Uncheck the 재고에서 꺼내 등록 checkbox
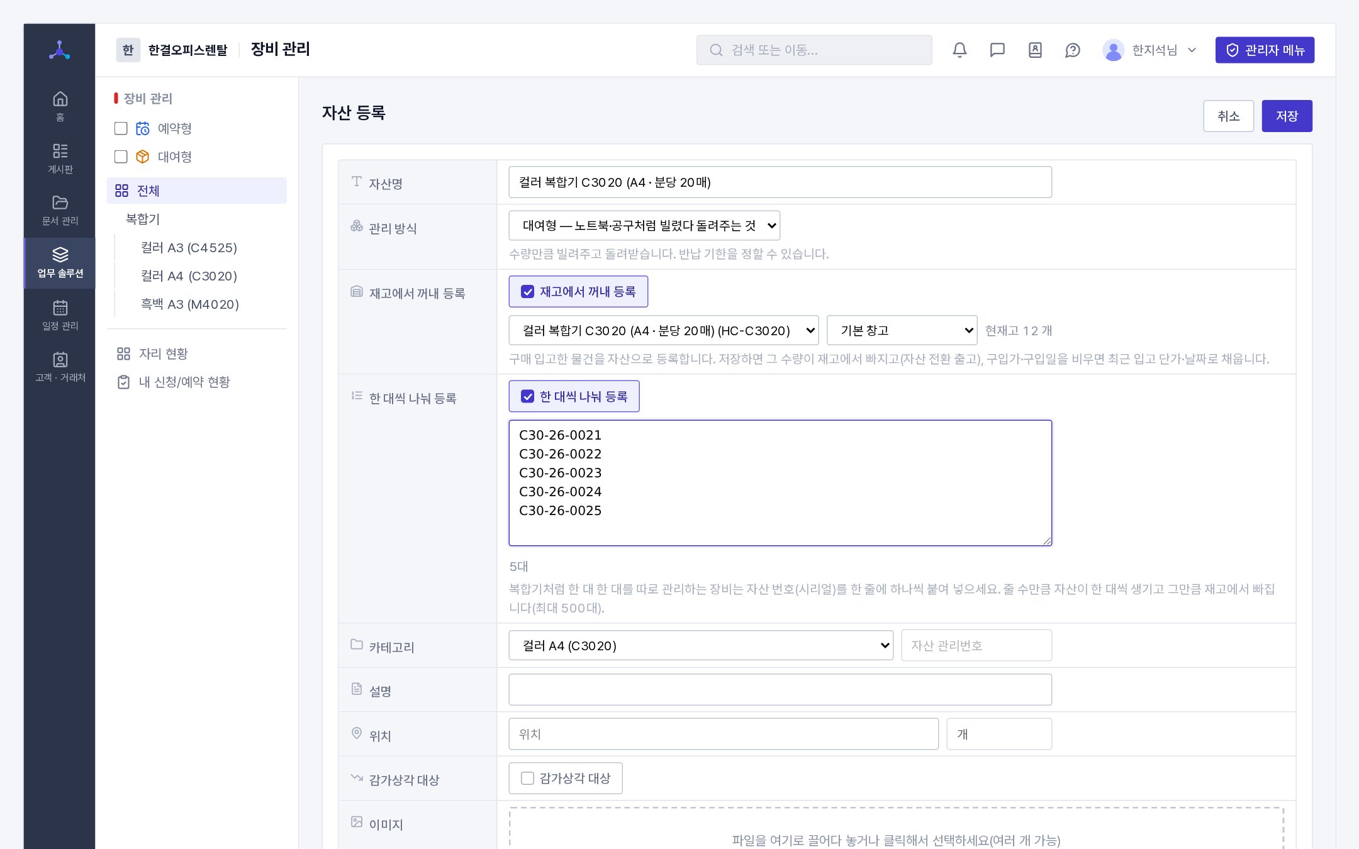 527,292
